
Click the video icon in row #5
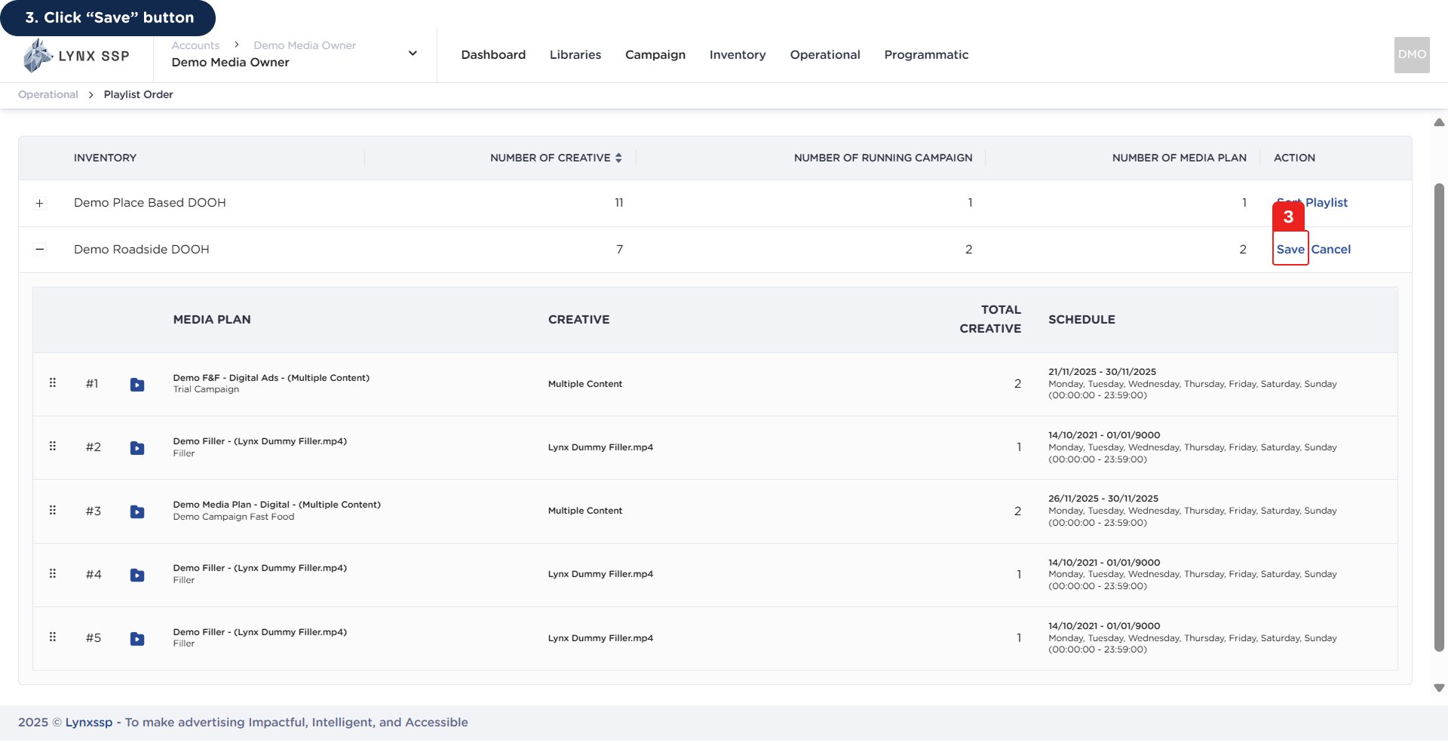click(137, 639)
